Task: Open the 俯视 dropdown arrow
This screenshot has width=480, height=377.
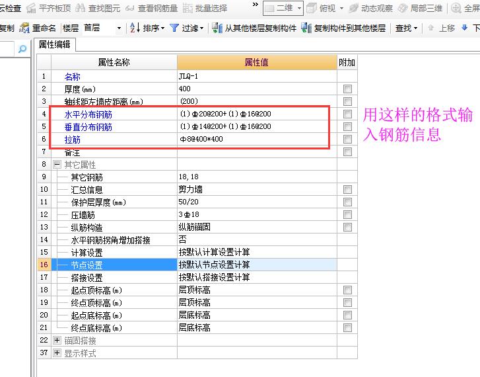Action: pyautogui.click(x=341, y=9)
